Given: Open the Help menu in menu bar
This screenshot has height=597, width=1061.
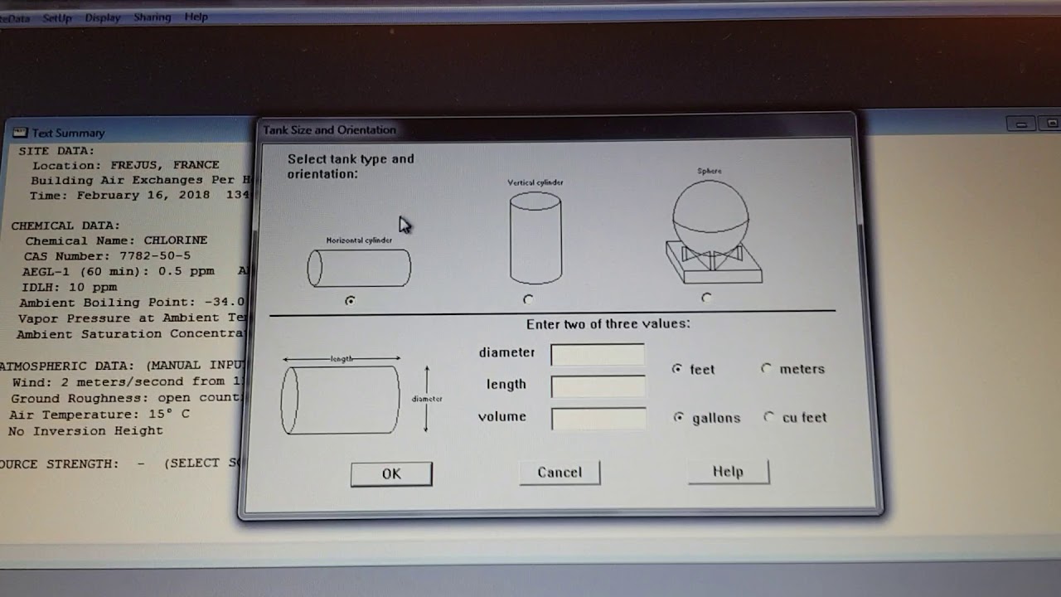Looking at the screenshot, I should coord(196,17).
